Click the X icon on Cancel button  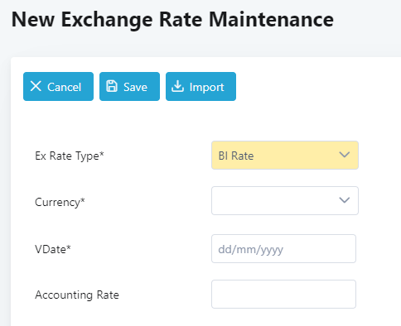[x=36, y=86]
